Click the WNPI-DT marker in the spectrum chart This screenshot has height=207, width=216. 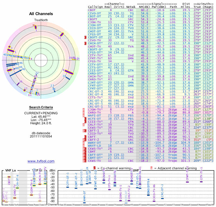84,202
